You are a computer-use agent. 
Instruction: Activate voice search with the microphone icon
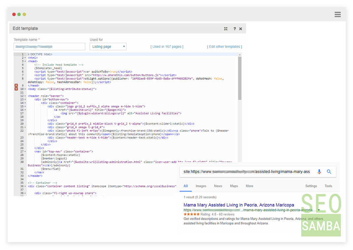pyautogui.click(x=319, y=172)
